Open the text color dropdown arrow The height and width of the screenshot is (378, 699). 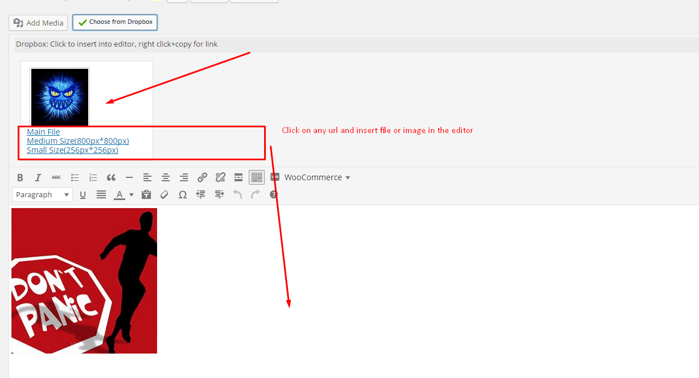131,194
